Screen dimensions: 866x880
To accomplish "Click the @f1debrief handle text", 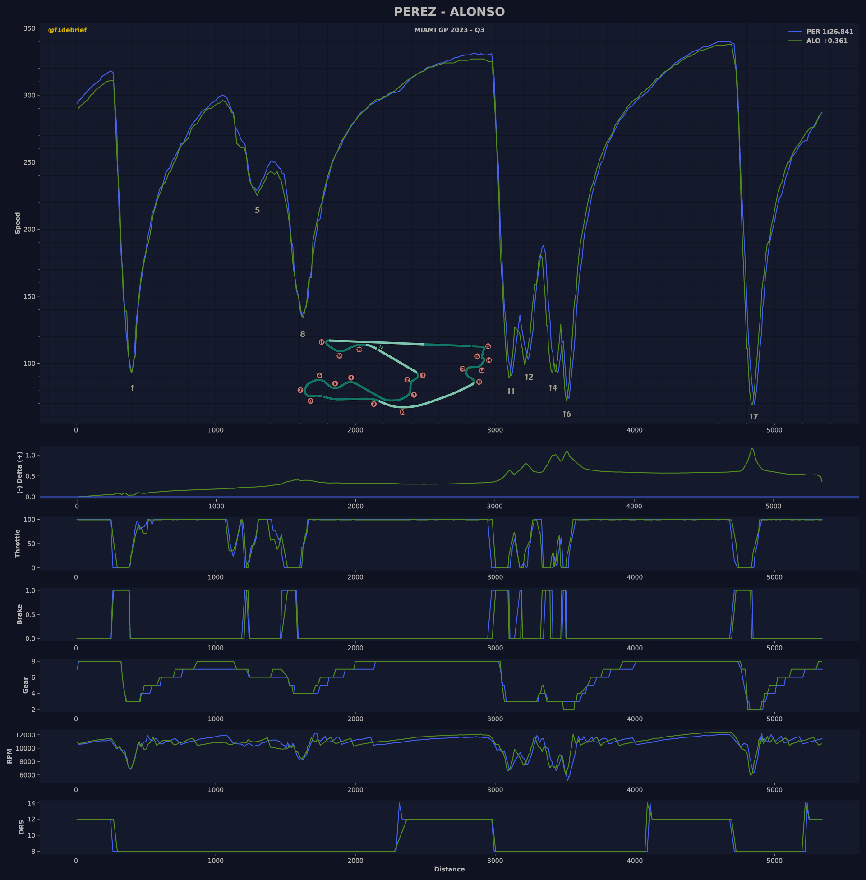I will point(67,30).
